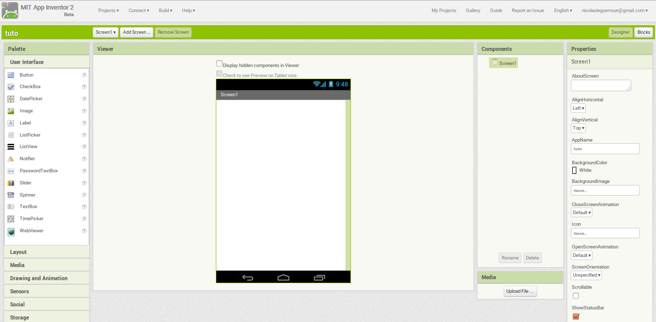
Task: Switch to the Blocks editor
Action: (x=643, y=32)
